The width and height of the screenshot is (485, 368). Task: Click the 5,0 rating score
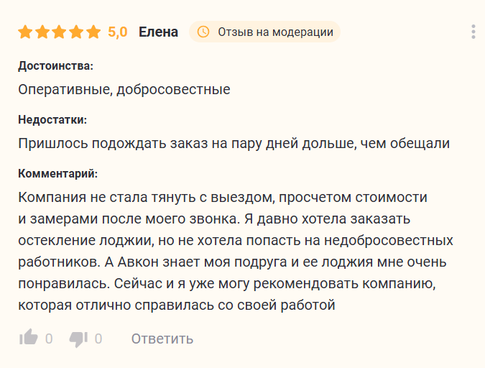click(118, 32)
